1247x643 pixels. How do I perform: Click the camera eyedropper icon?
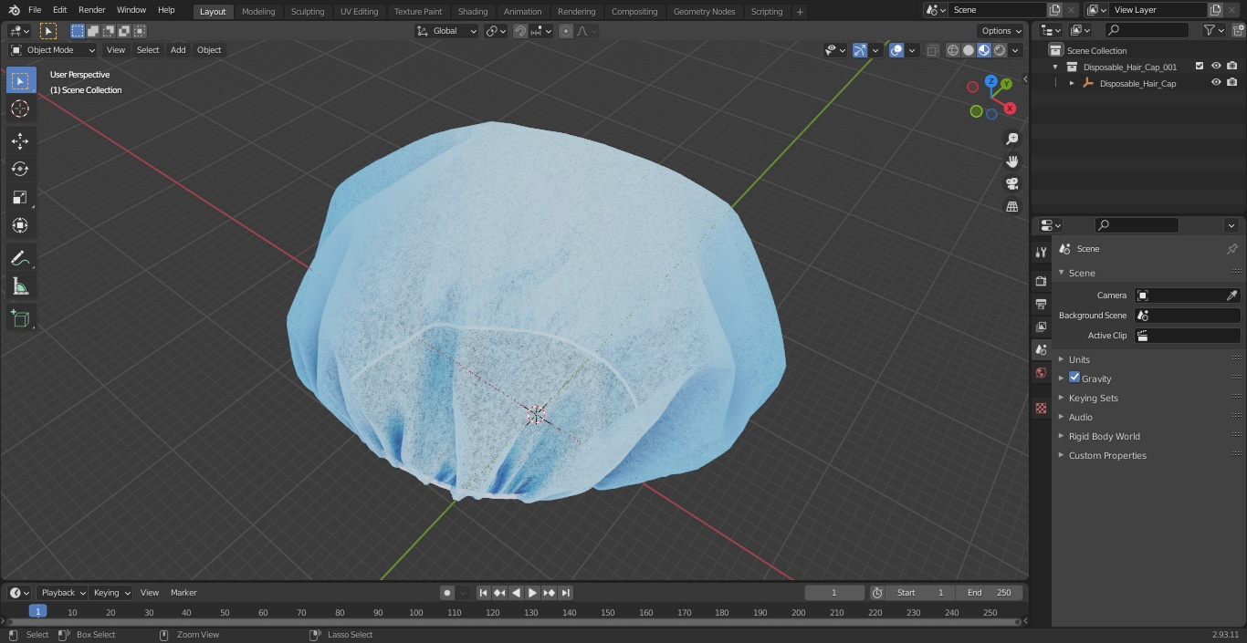click(x=1231, y=296)
